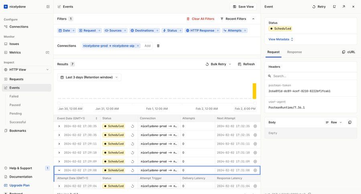Click Clear All Filters
361x194 pixels.
click(x=201, y=19)
